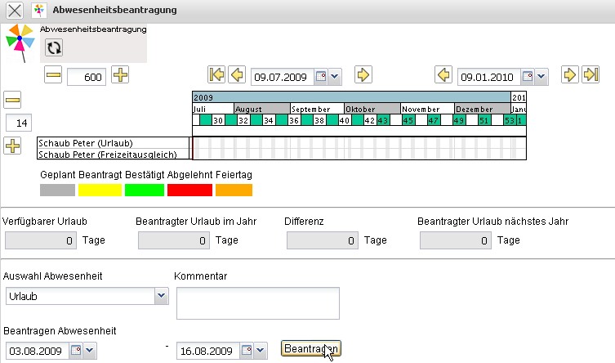Click the red Abgelehnt legend swatch
Viewport: 615px width, 363px height.
point(189,190)
